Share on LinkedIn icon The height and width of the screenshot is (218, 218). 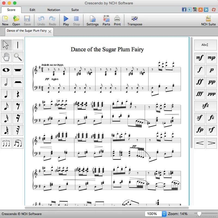pos(206,10)
